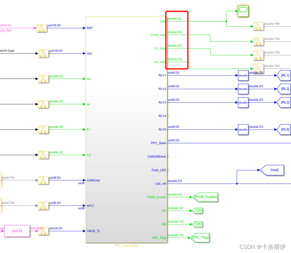Image resolution: width=291 pixels, height=253 pixels.
Task: Click the [Q6] goto tag
Action: [197, 224]
